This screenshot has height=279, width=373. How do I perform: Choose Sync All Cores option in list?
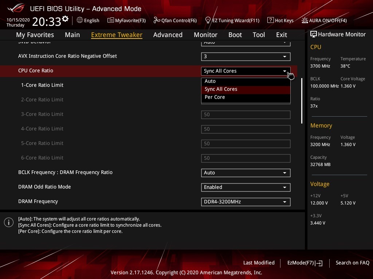point(246,89)
